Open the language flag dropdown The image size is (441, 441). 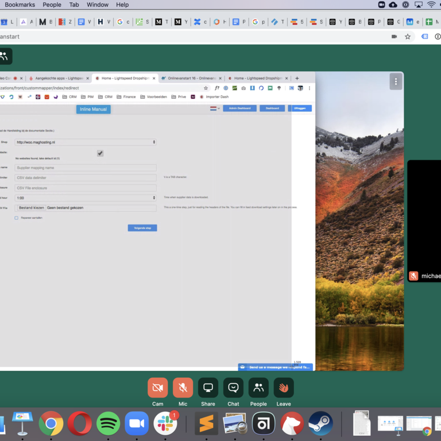point(215,109)
